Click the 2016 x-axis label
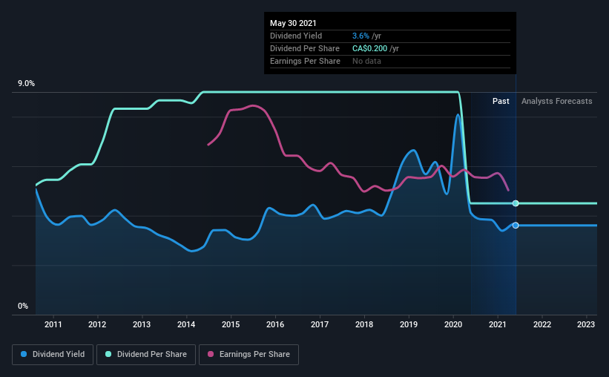 coord(275,324)
